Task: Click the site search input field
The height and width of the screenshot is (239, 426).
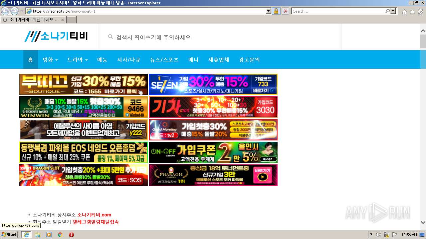Action: pos(220,37)
